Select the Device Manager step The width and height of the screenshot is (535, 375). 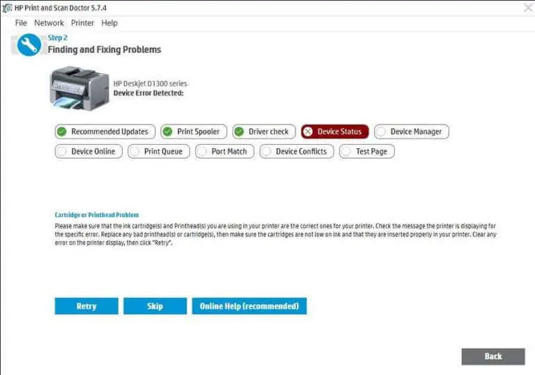point(412,131)
